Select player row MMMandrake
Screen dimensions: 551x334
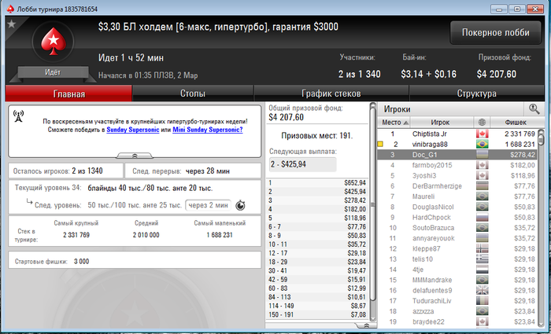click(x=457, y=280)
